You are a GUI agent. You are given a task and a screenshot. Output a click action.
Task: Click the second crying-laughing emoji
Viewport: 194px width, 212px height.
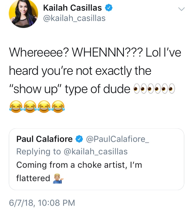[x=30, y=106]
